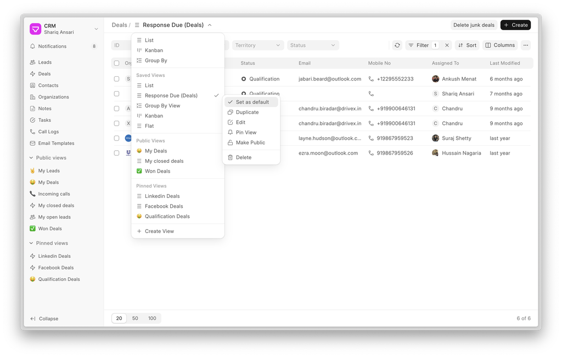
Task: Tick the first deal row checkbox
Action: (x=116, y=79)
